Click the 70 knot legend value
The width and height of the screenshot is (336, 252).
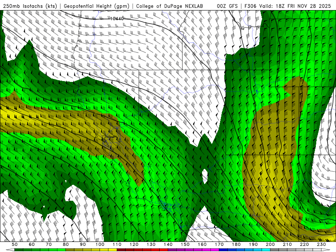point(49,244)
